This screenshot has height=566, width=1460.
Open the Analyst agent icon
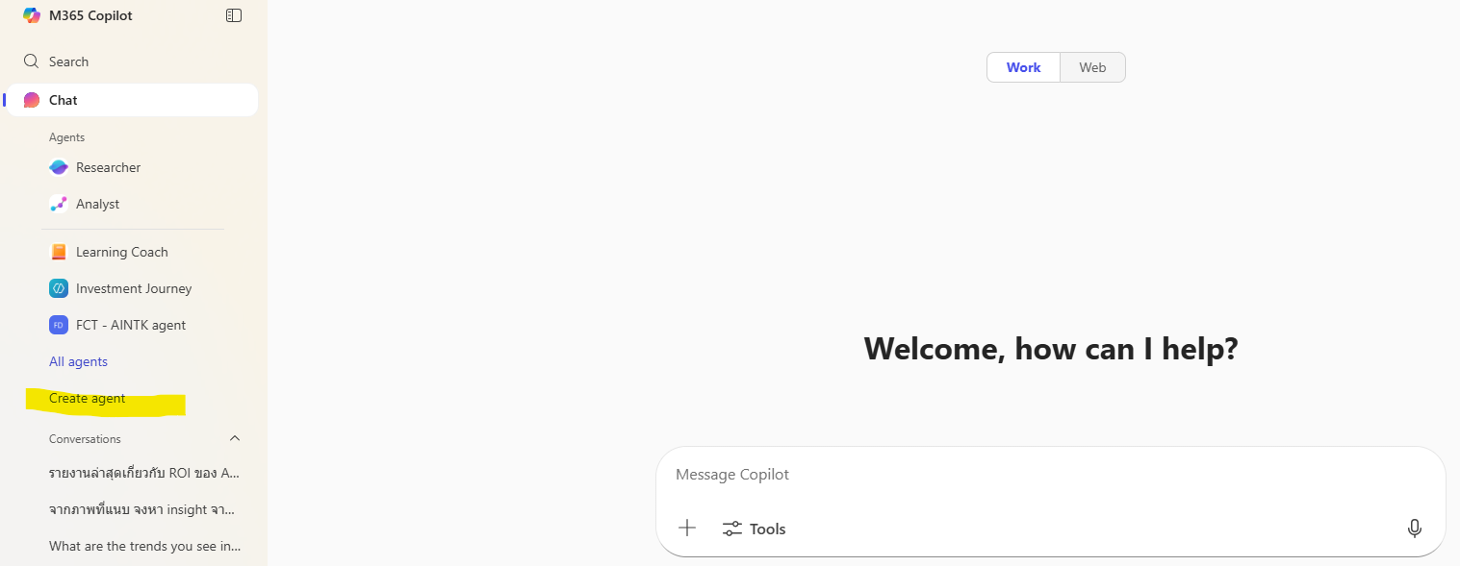pyautogui.click(x=59, y=204)
